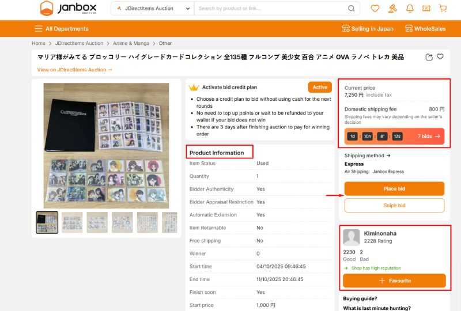This screenshot has height=311, width=461.
Task: Expand the Shipping method arrow
Action: pos(388,155)
